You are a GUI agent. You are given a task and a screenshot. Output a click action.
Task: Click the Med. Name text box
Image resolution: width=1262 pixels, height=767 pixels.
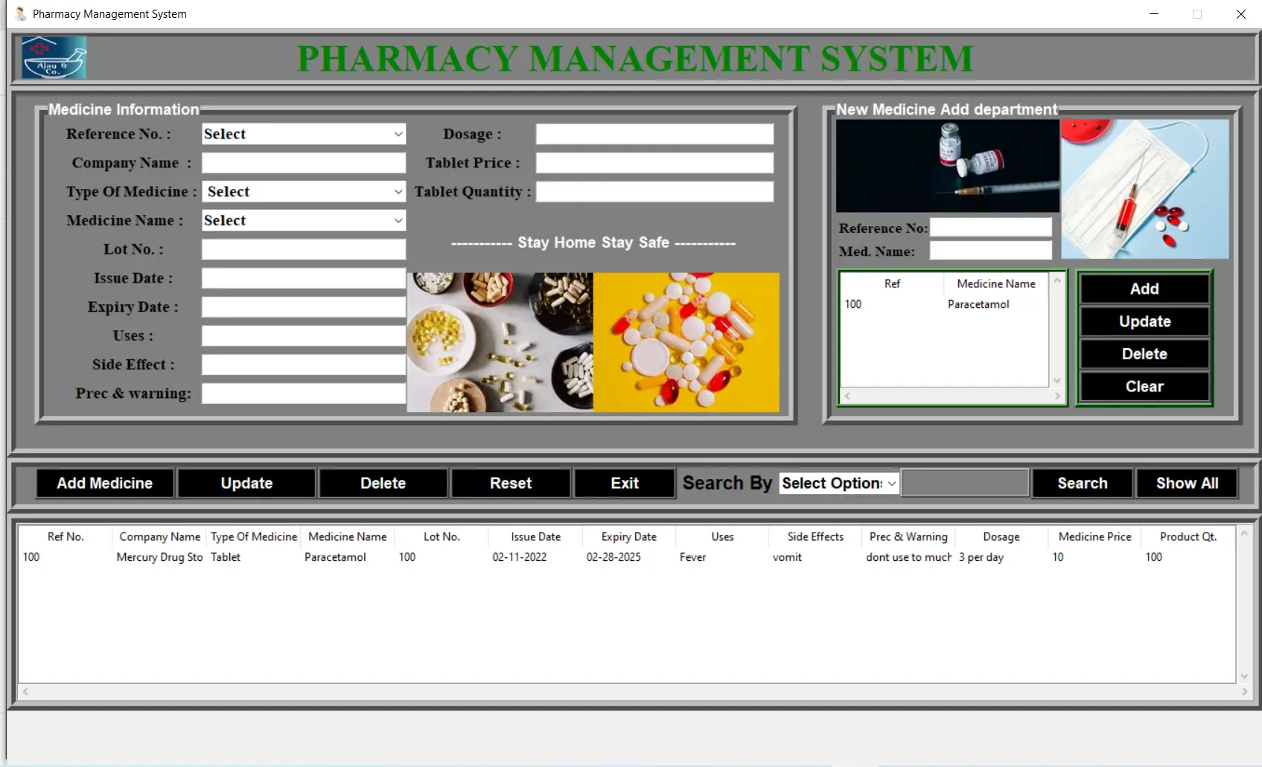point(990,251)
